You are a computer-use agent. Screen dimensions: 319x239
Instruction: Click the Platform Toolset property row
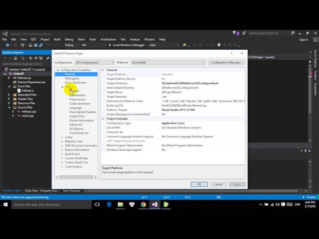pyautogui.click(x=173, y=110)
